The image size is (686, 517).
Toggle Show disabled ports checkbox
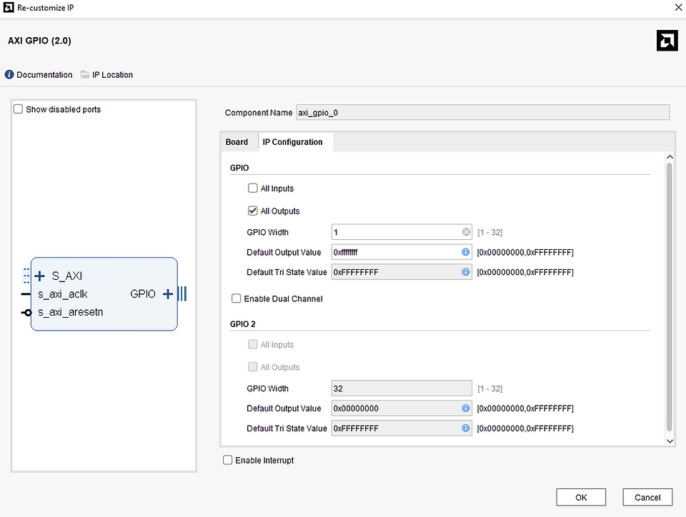pyautogui.click(x=18, y=109)
